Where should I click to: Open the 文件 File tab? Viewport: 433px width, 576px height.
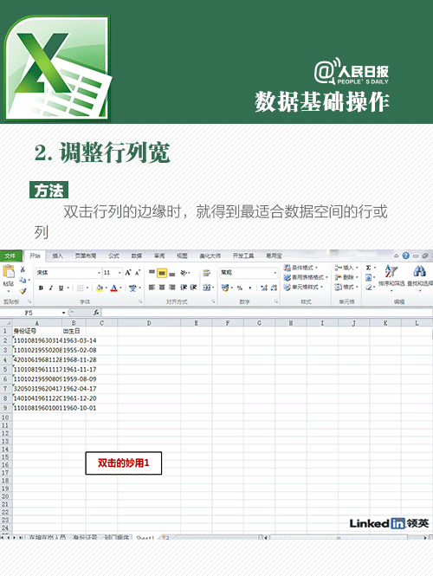[10, 256]
